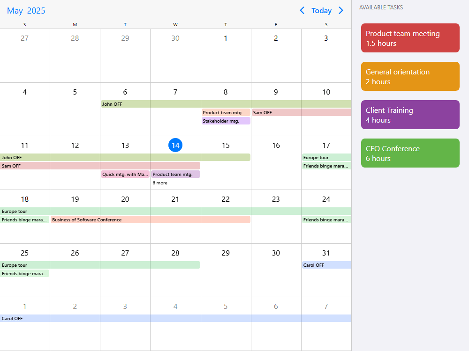Open Quick mtg. with Ma... event on May 13
Image resolution: width=469 pixels, height=351 pixels.
pyautogui.click(x=125, y=174)
